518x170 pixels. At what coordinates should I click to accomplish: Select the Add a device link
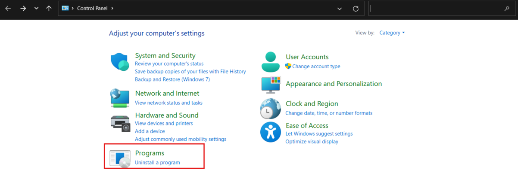(150, 131)
